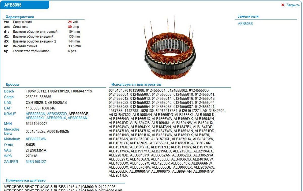
Task: Open the ZAUFER 316N10012Z part link
Action: point(36,162)
